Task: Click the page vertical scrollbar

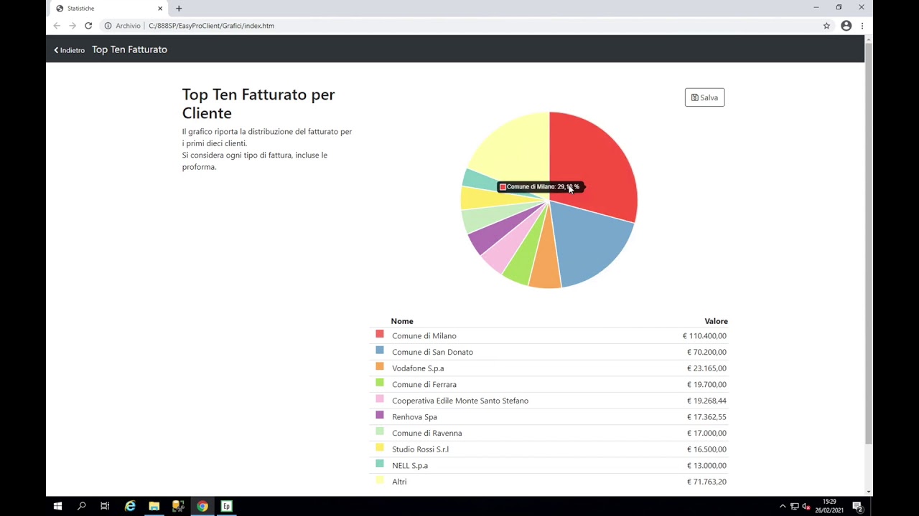Action: click(869, 244)
